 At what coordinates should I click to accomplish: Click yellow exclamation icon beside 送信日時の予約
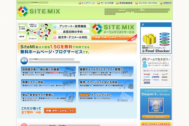click(x=54, y=32)
